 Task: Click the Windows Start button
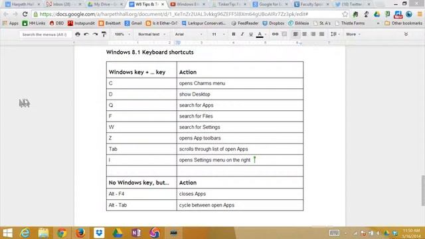tap(7, 233)
